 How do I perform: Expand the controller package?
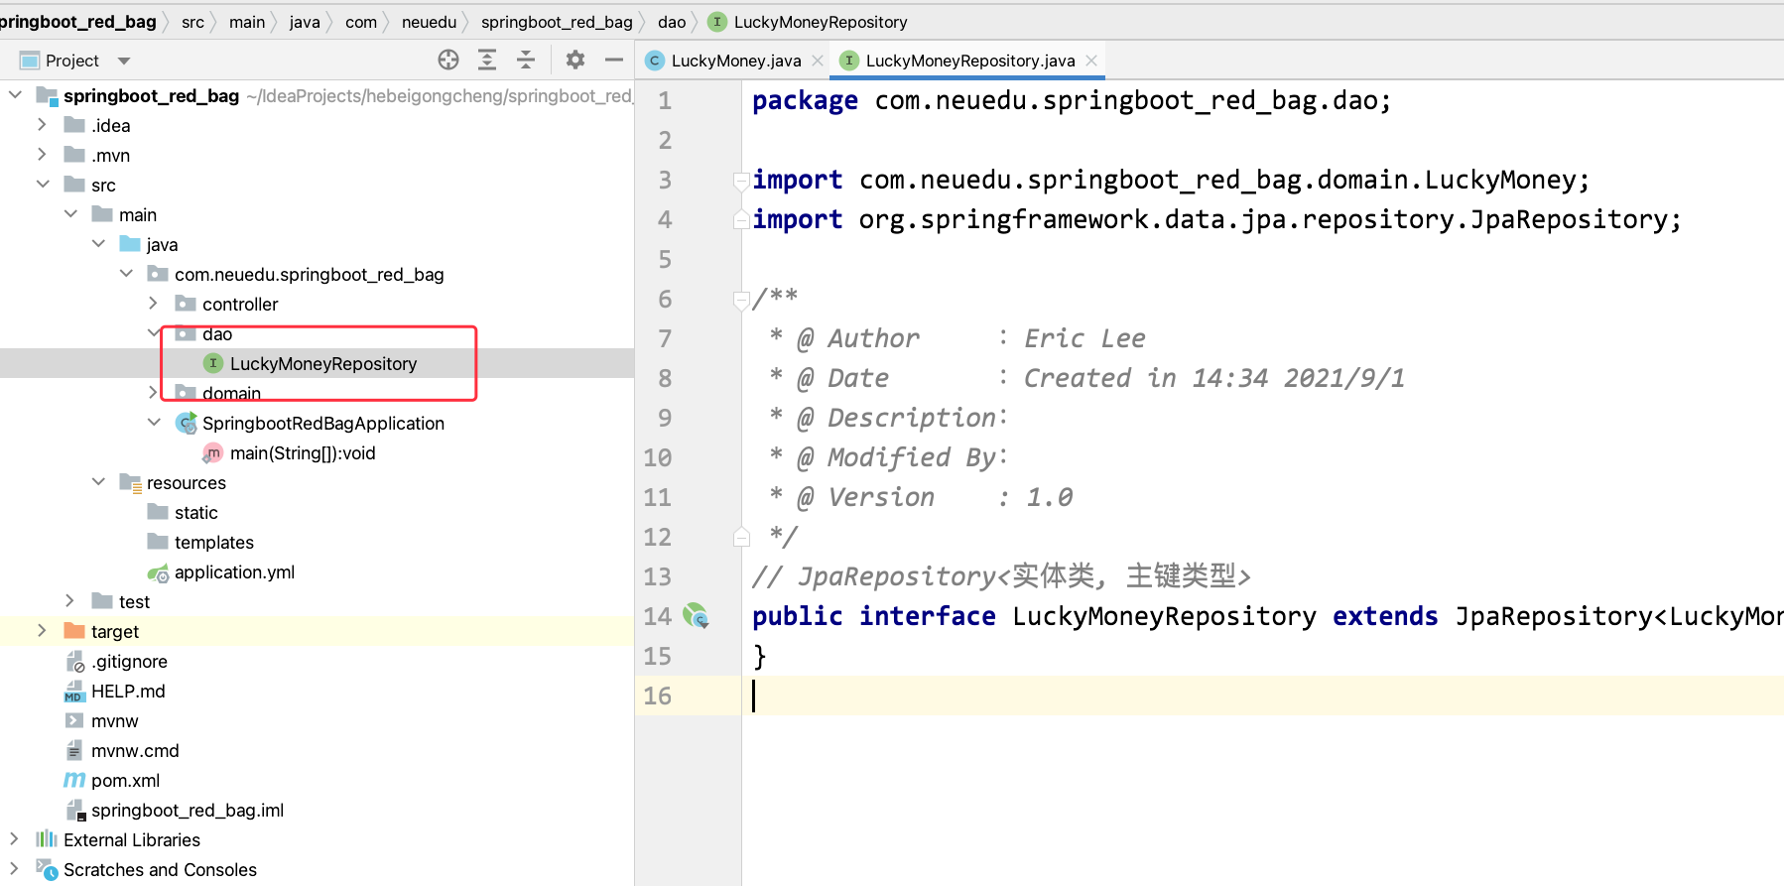click(x=153, y=304)
